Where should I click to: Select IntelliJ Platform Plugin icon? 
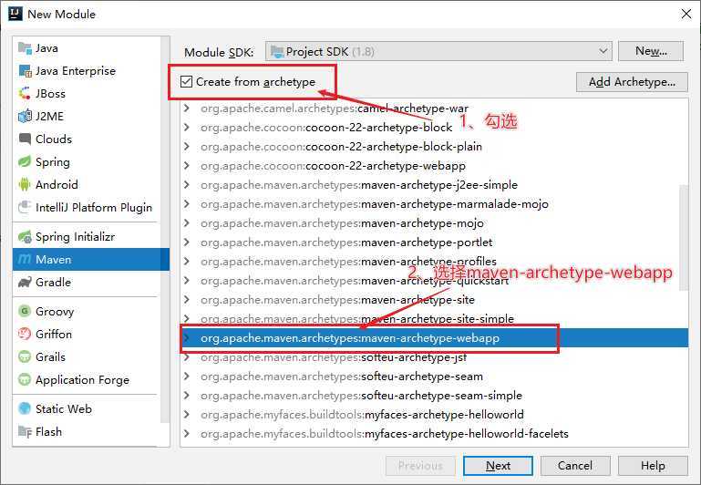point(25,208)
